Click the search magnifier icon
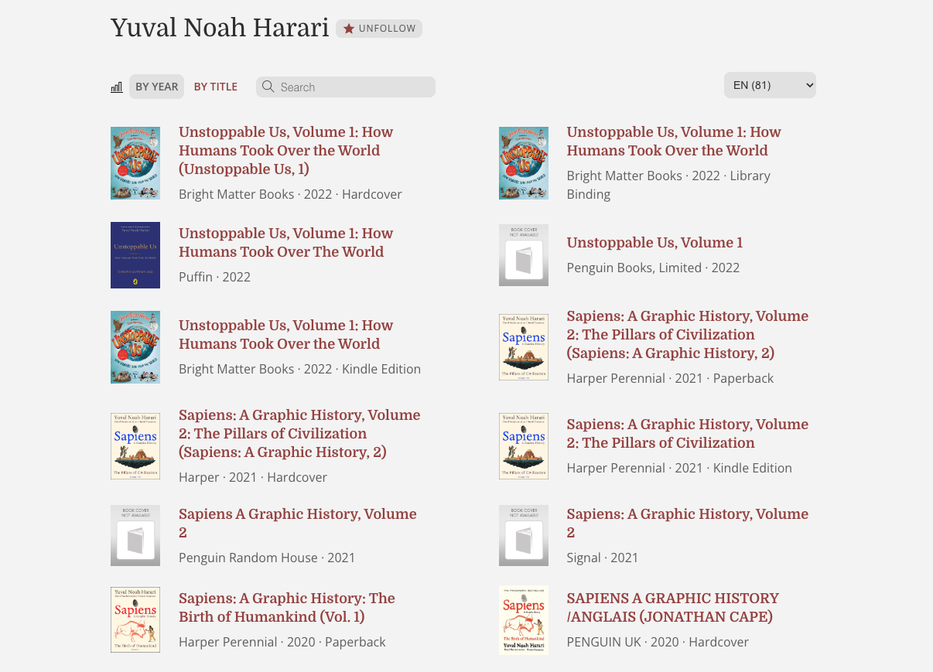The width and height of the screenshot is (933, 672). [x=268, y=87]
